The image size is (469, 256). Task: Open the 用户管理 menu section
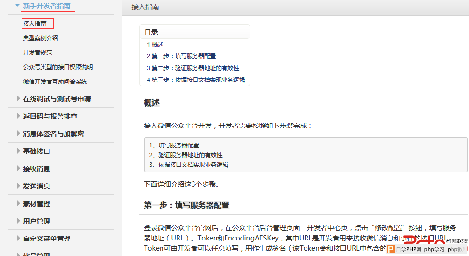point(36,221)
